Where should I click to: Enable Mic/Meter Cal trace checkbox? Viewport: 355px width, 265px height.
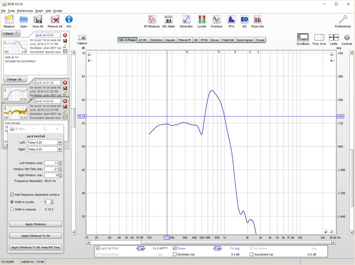(x=174, y=254)
